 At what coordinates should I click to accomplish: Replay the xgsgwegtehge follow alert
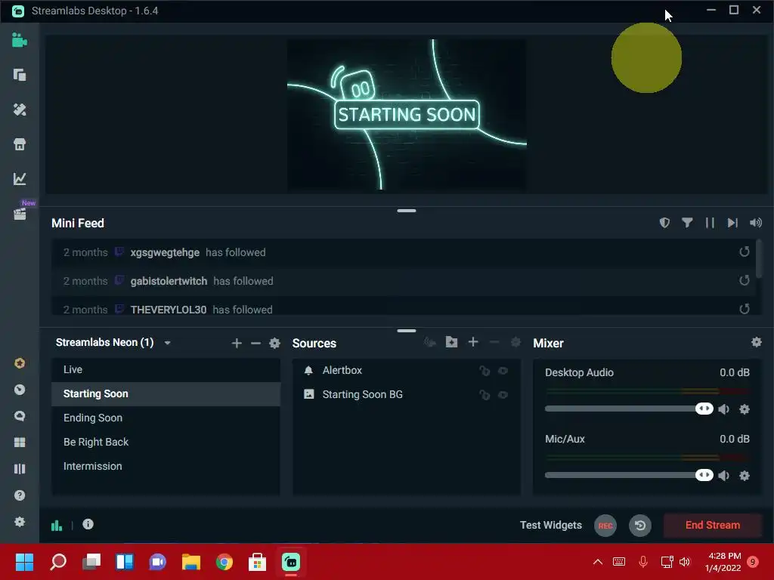pyautogui.click(x=745, y=252)
